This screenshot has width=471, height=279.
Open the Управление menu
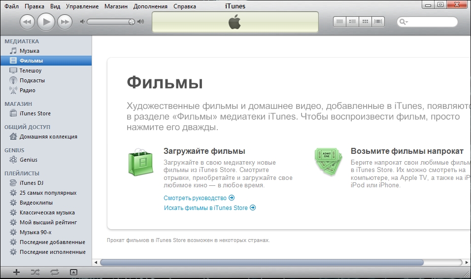pyautogui.click(x=82, y=6)
